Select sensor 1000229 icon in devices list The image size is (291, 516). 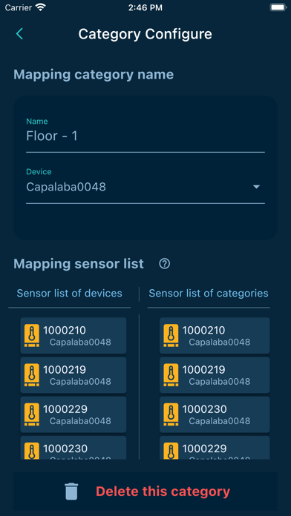pyautogui.click(x=32, y=414)
